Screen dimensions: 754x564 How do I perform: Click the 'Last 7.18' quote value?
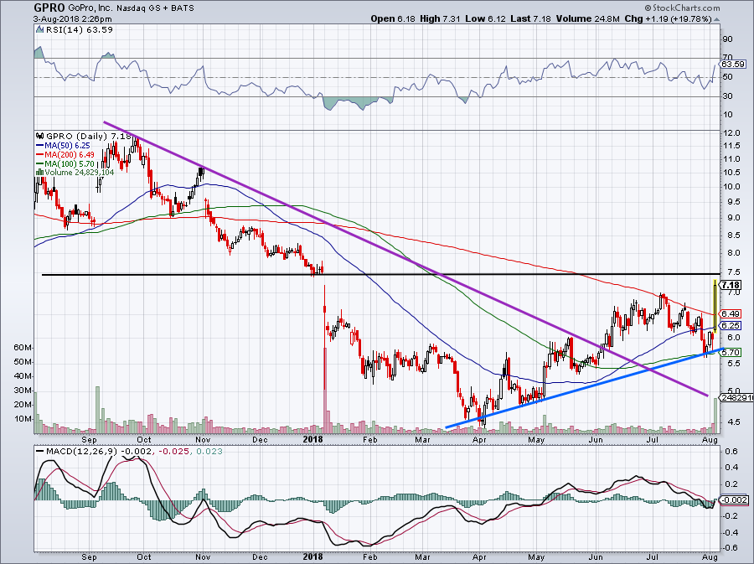point(530,18)
